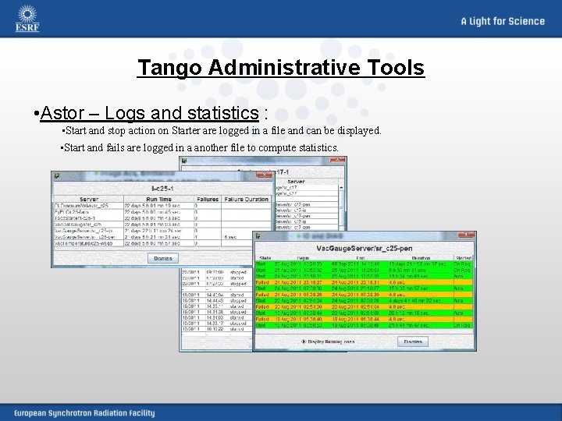Image resolution: width=562 pixels, height=421 pixels.
Task: Select green row with duration 13 days 21 h
Action: coord(365,264)
